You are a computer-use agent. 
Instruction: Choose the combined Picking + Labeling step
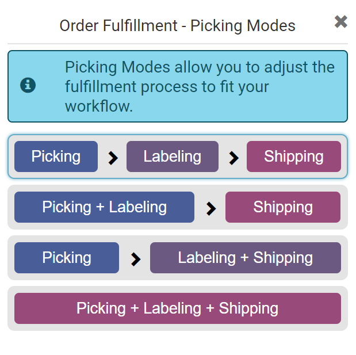(104, 207)
